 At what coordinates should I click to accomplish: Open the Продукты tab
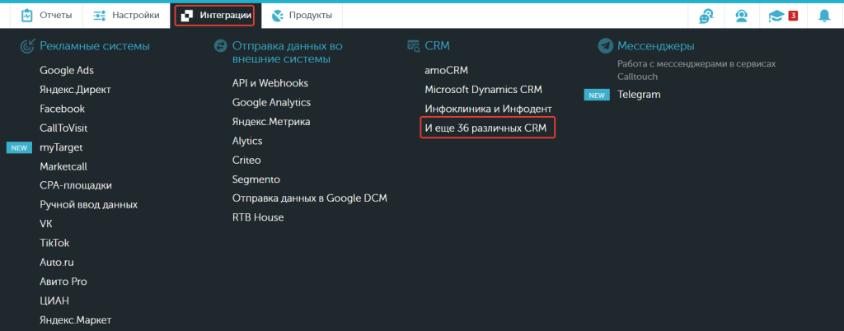302,16
